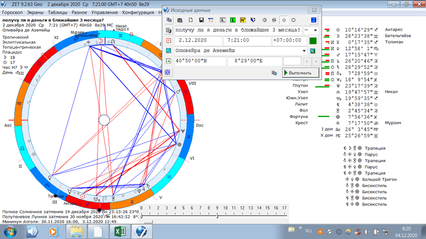Viewport: 426px width, 239px height.
Task: Toggle the strikethrough S button
Action: click(x=274, y=20)
